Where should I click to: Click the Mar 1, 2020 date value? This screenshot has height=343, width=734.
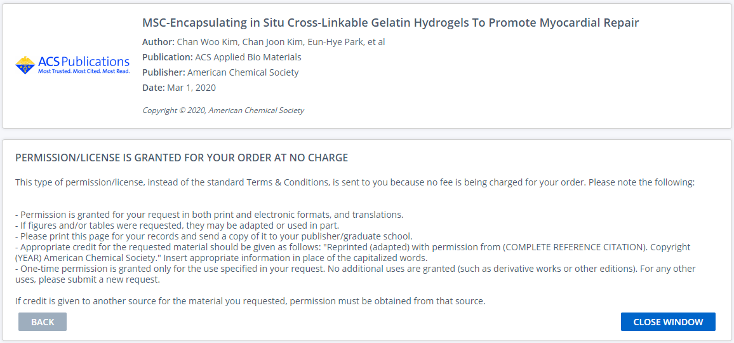tap(191, 88)
